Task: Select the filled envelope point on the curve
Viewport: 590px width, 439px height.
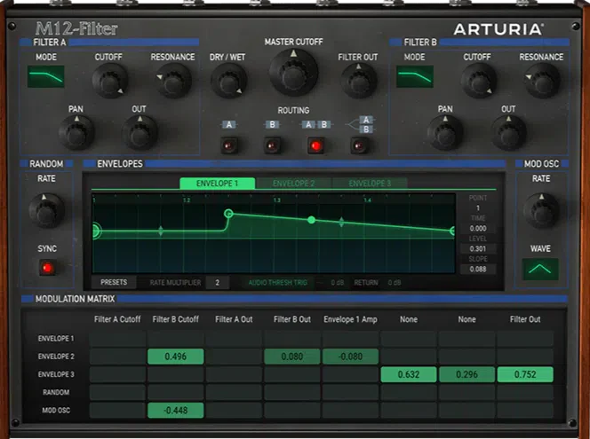Action: click(x=311, y=220)
